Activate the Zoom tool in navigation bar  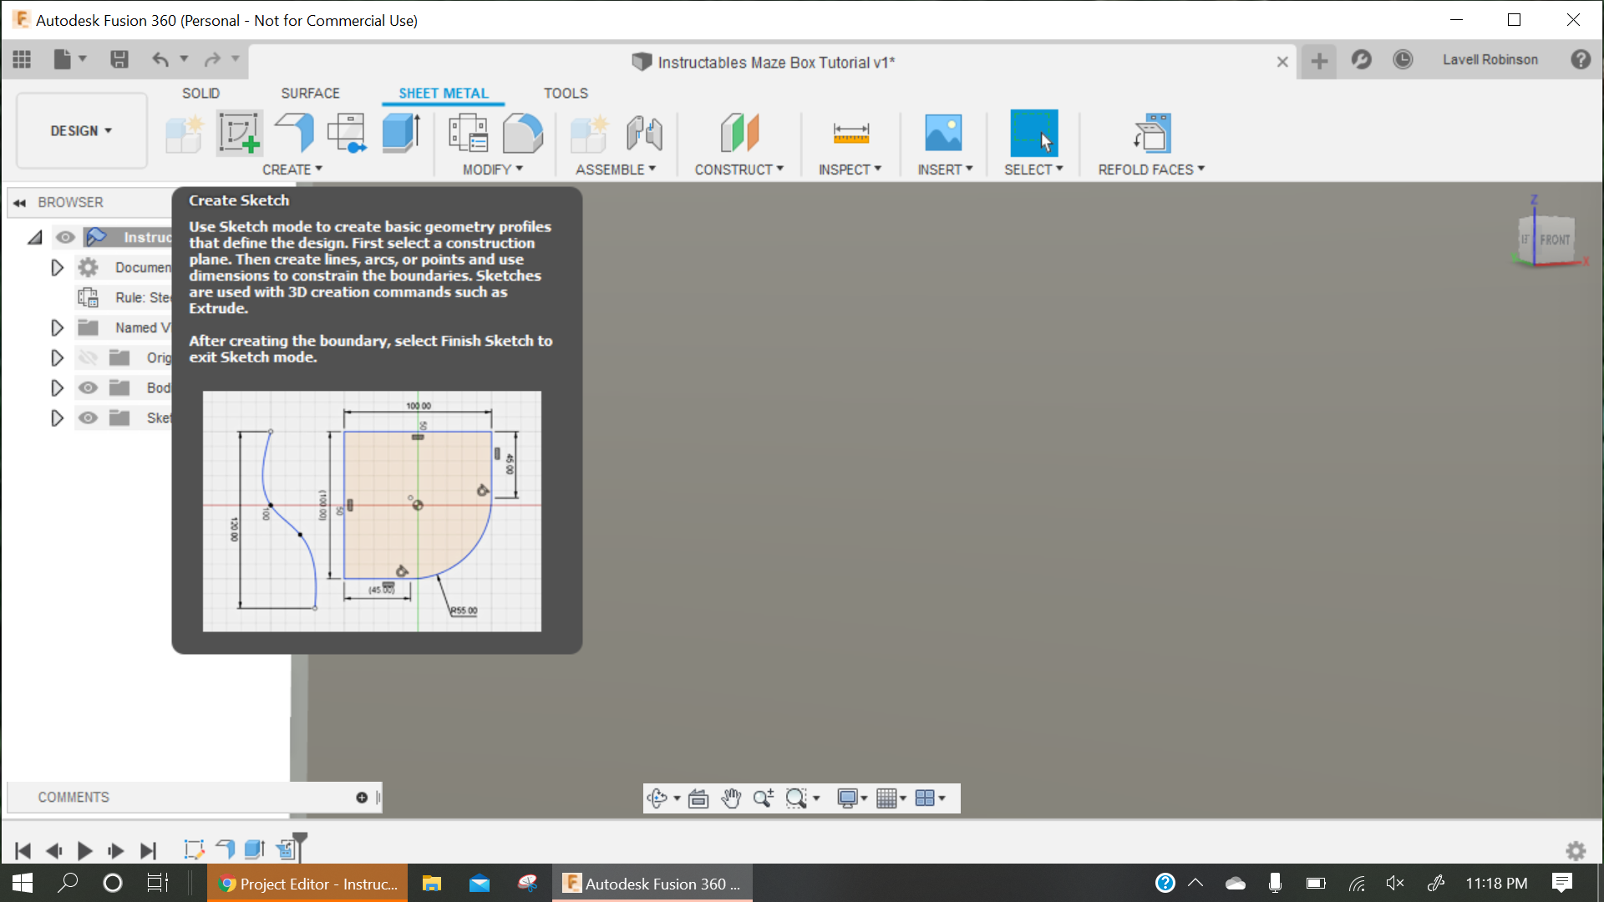tap(763, 798)
